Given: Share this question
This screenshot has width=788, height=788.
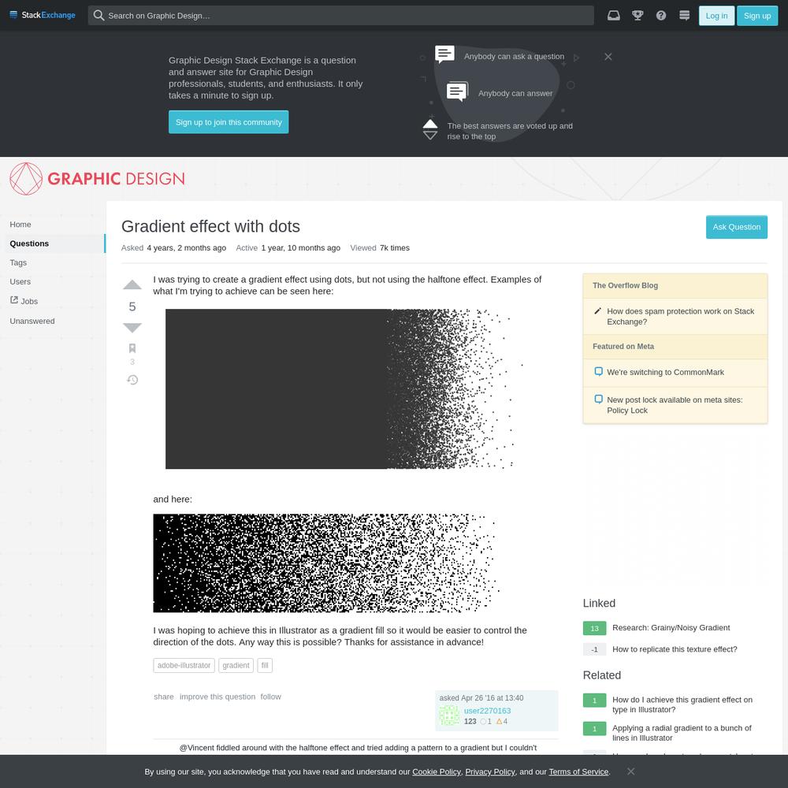Looking at the screenshot, I should 163,697.
